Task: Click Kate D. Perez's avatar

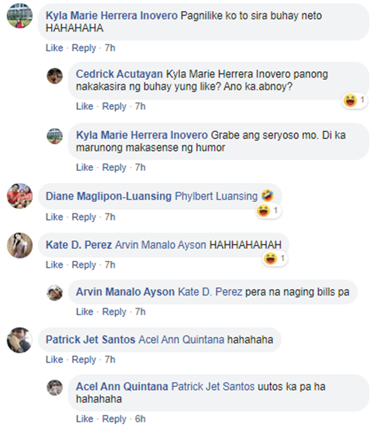Action: pos(20,245)
